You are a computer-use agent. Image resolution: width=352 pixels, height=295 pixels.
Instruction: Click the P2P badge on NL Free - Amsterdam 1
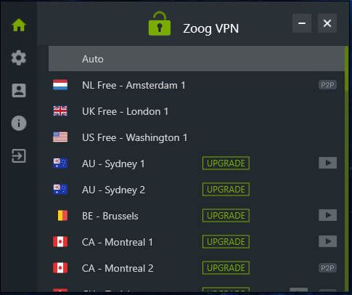click(x=327, y=85)
